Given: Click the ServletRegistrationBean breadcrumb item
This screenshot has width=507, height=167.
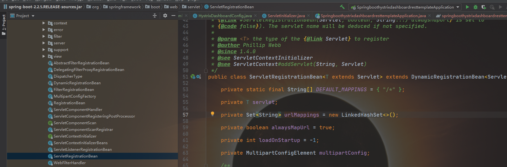Looking at the screenshot, I should 229,7.
